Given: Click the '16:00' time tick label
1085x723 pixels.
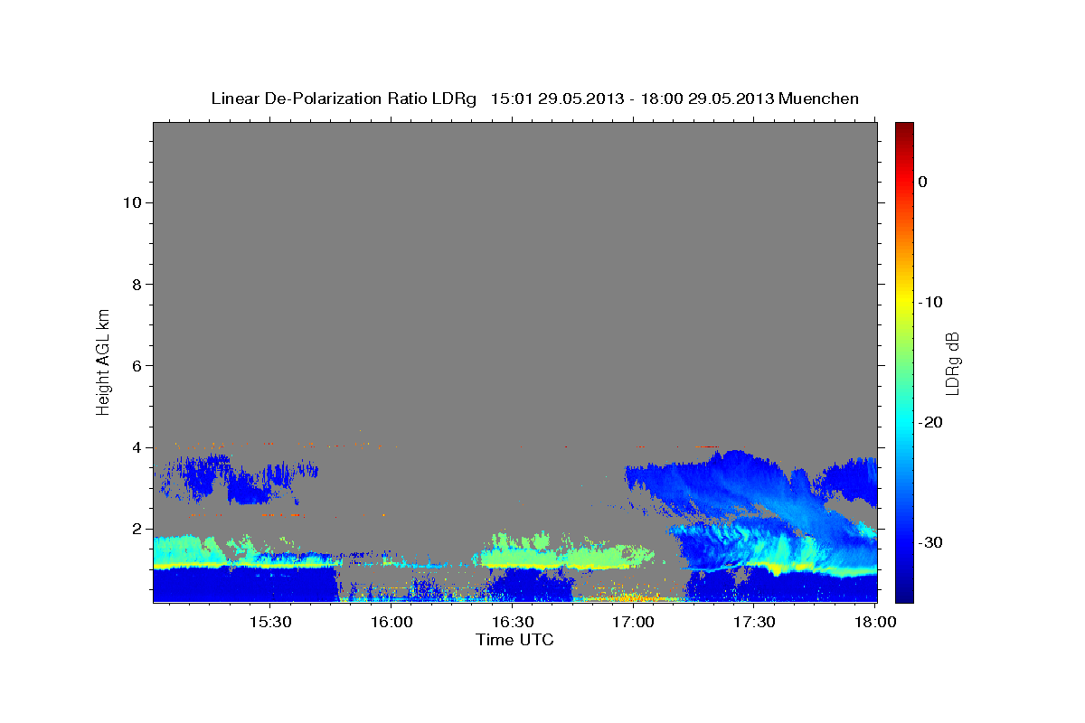Looking at the screenshot, I should [391, 623].
